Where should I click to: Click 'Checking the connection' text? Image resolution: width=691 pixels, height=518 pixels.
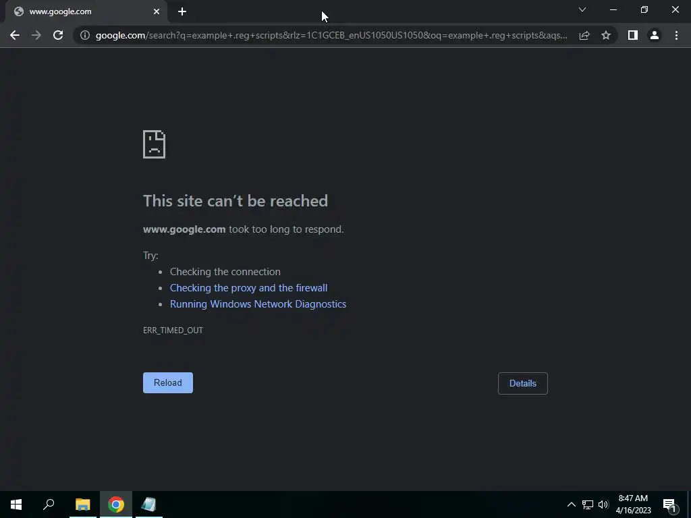click(225, 272)
